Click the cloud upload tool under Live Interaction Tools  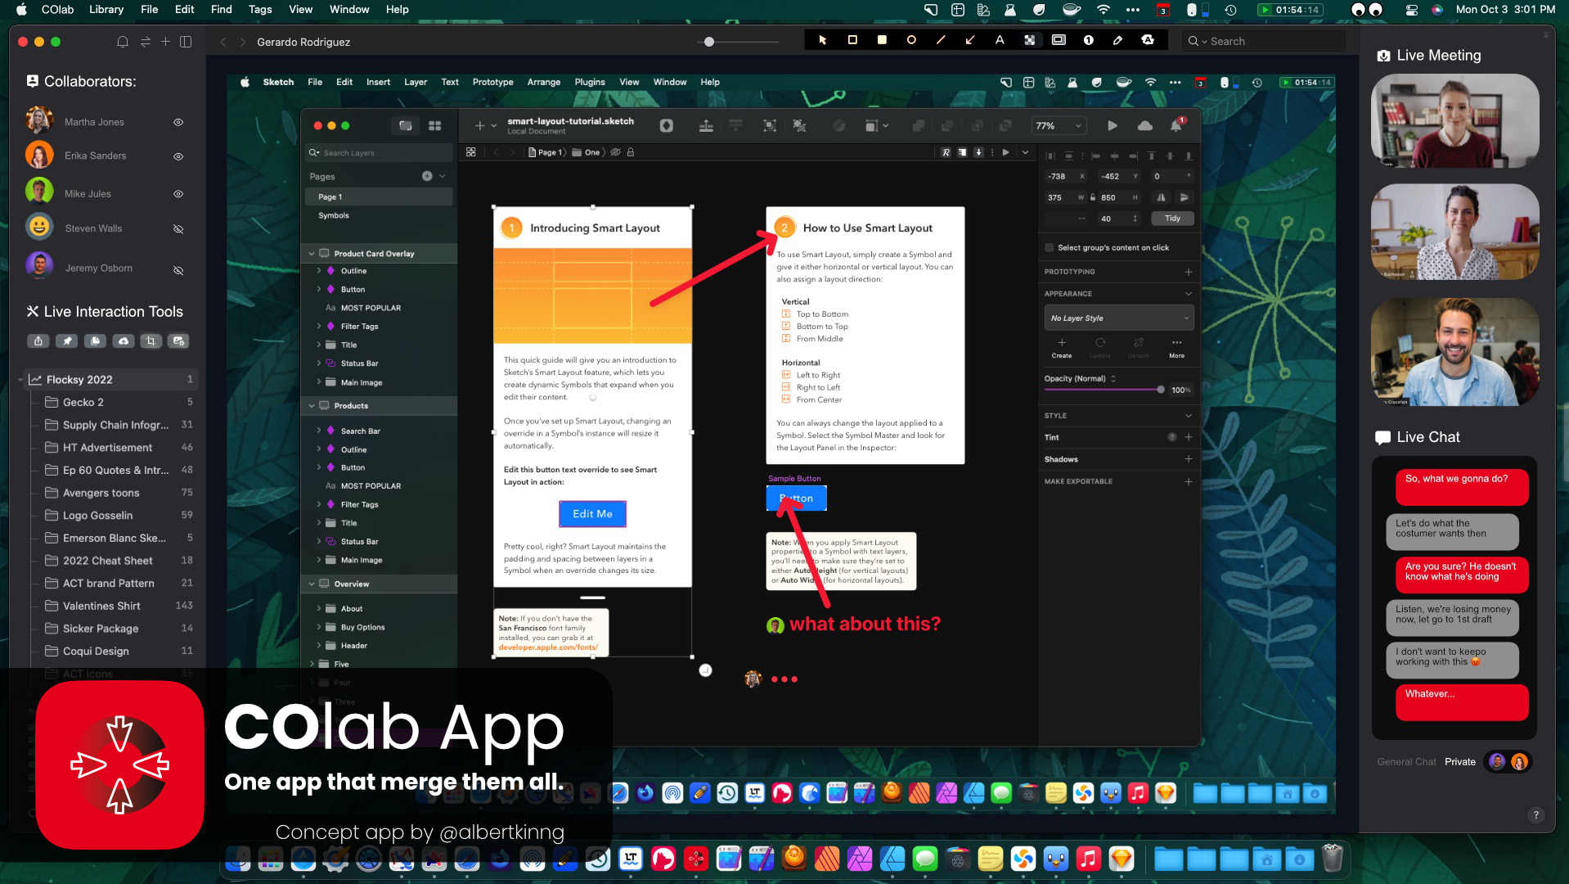pos(124,341)
